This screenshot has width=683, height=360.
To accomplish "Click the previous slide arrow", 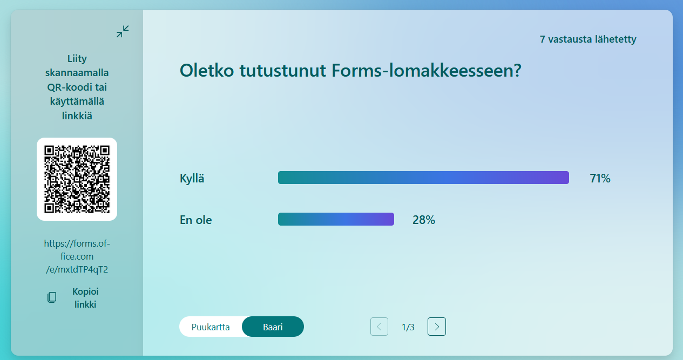I will [379, 327].
